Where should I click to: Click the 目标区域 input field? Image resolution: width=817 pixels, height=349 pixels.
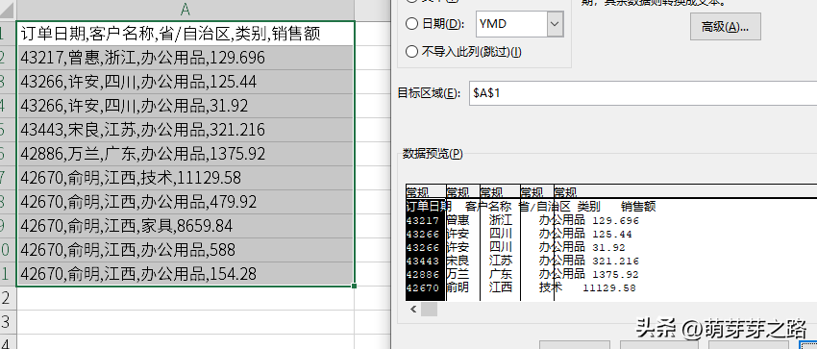643,93
